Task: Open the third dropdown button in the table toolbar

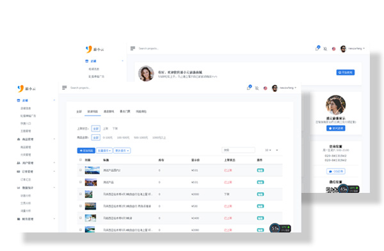Action: pos(122,151)
